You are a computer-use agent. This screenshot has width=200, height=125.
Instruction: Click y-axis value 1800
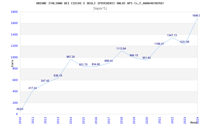(x=14, y=12)
